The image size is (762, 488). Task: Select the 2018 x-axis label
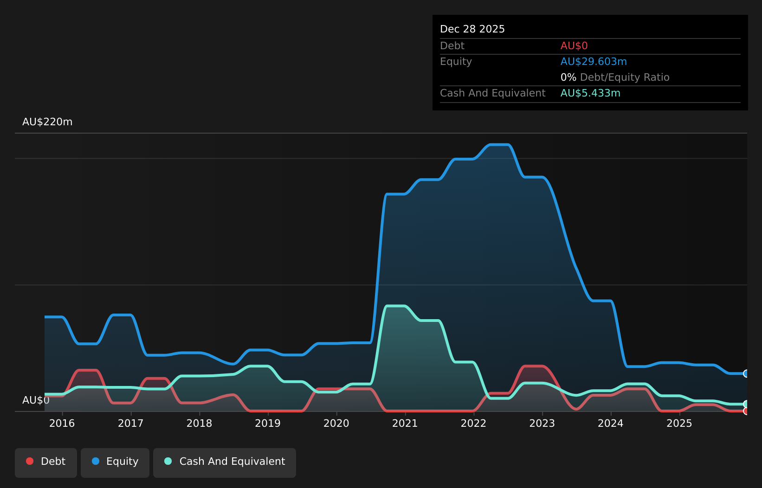tap(200, 423)
